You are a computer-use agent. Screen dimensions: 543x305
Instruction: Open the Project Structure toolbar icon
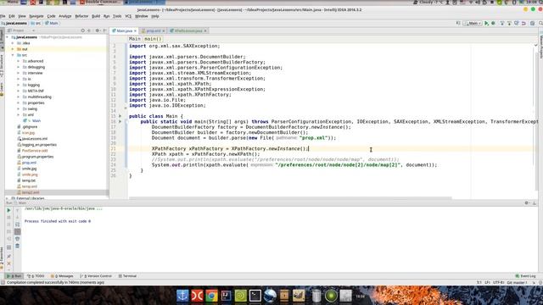(532, 23)
